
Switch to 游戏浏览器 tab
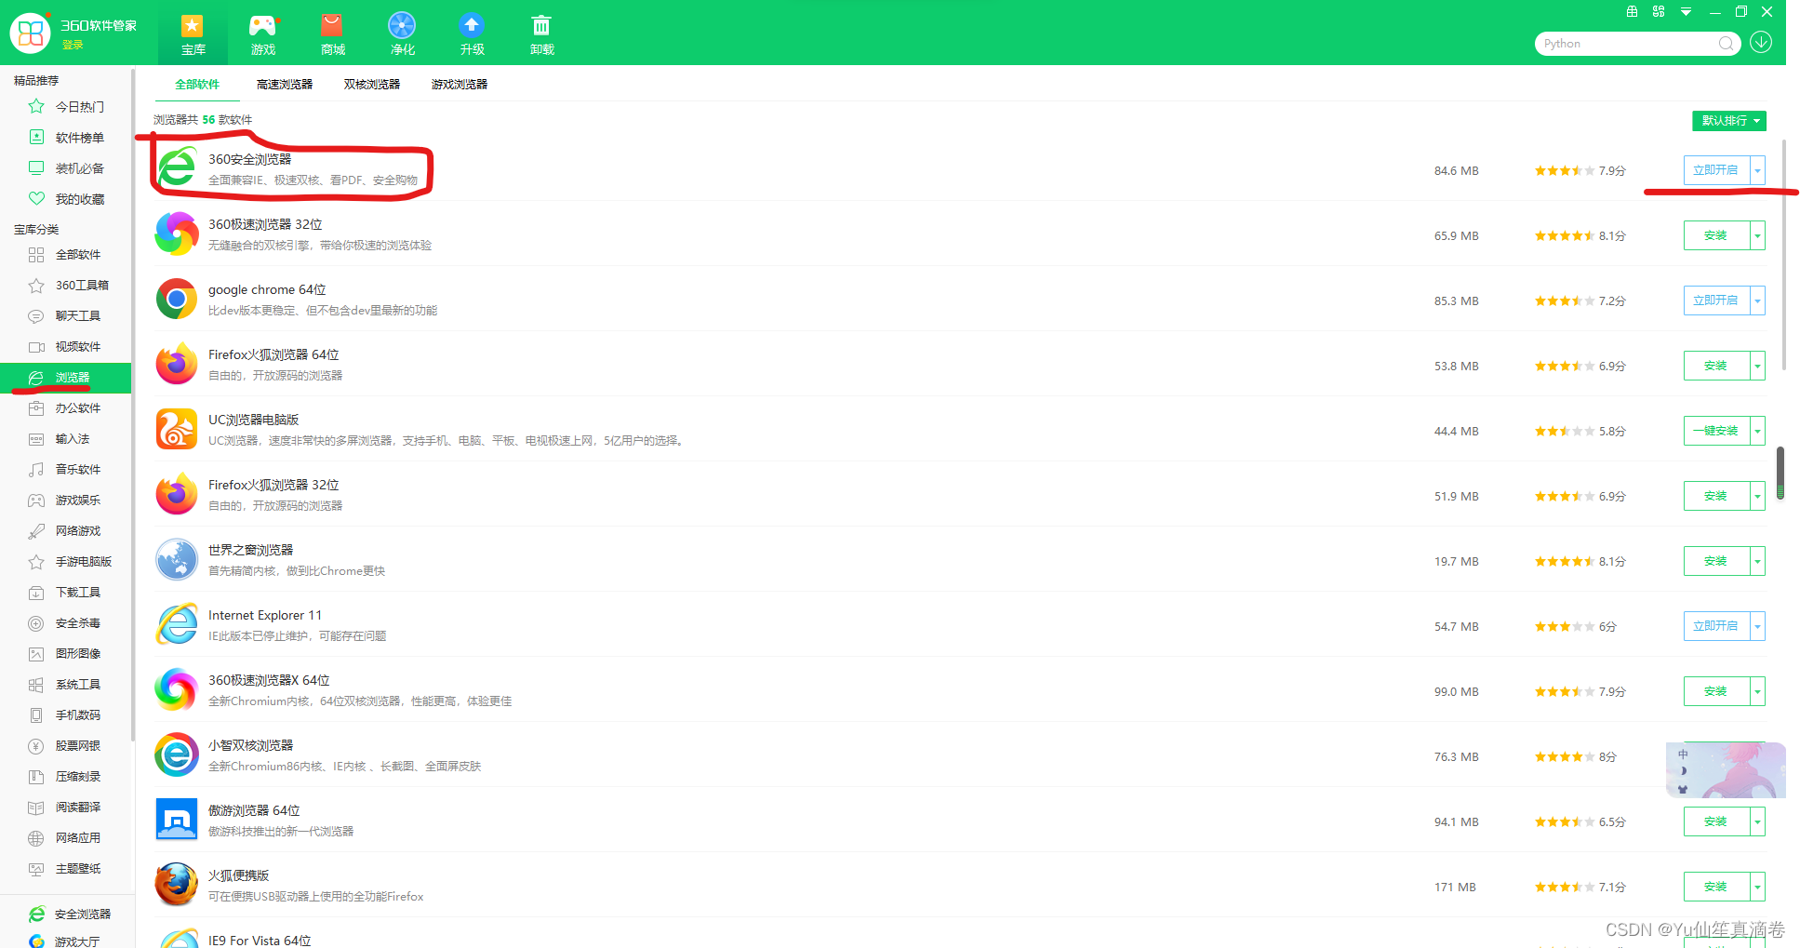[460, 85]
